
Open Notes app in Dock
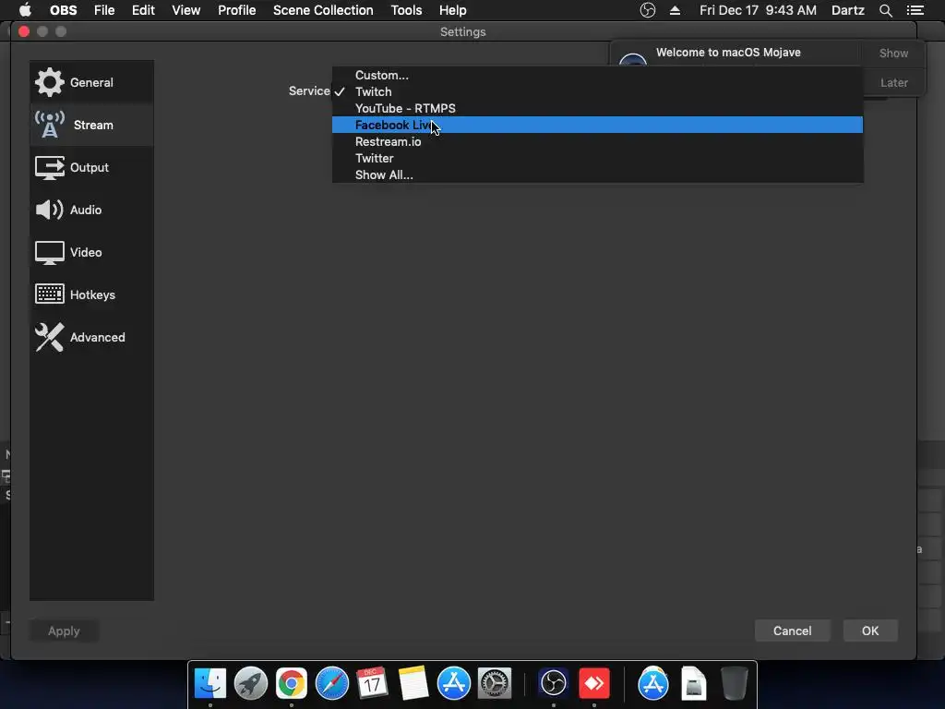[413, 683]
